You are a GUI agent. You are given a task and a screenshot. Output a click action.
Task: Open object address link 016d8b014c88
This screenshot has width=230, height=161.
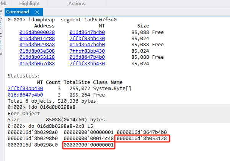pyautogui.click(x=37, y=39)
